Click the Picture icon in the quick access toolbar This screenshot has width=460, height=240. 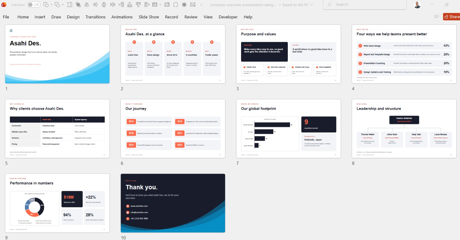193,5
